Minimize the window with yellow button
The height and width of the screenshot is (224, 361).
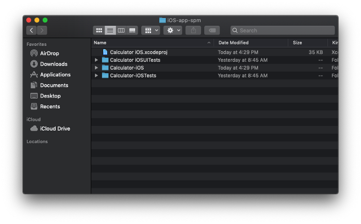pyautogui.click(x=37, y=20)
